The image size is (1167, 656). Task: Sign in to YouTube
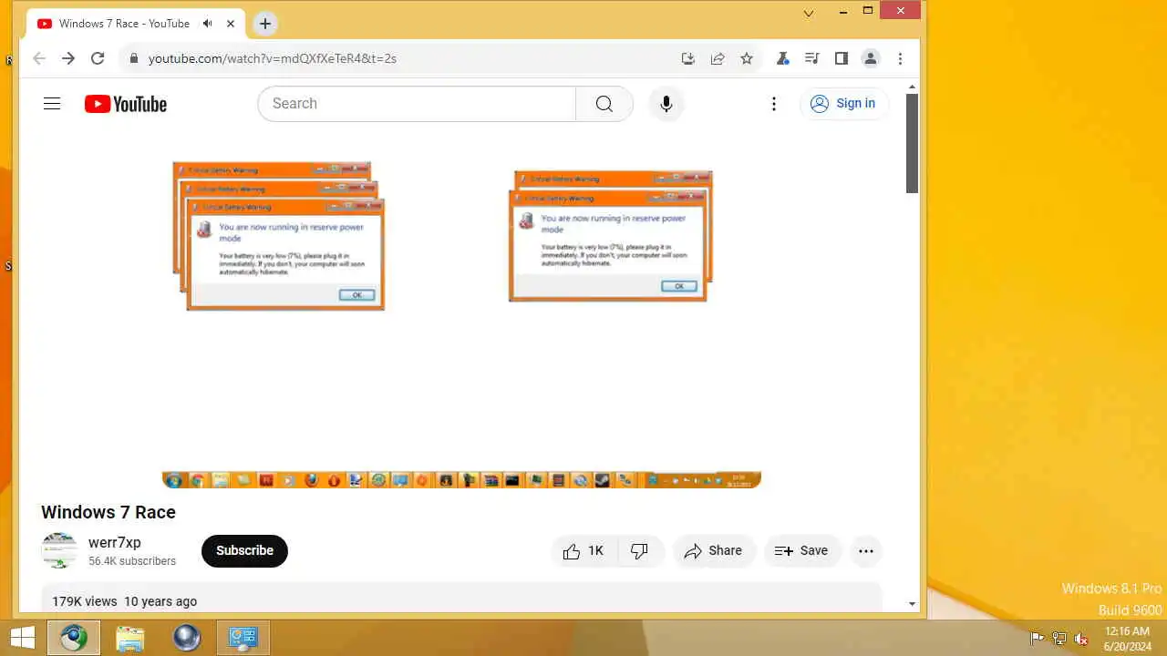(844, 104)
